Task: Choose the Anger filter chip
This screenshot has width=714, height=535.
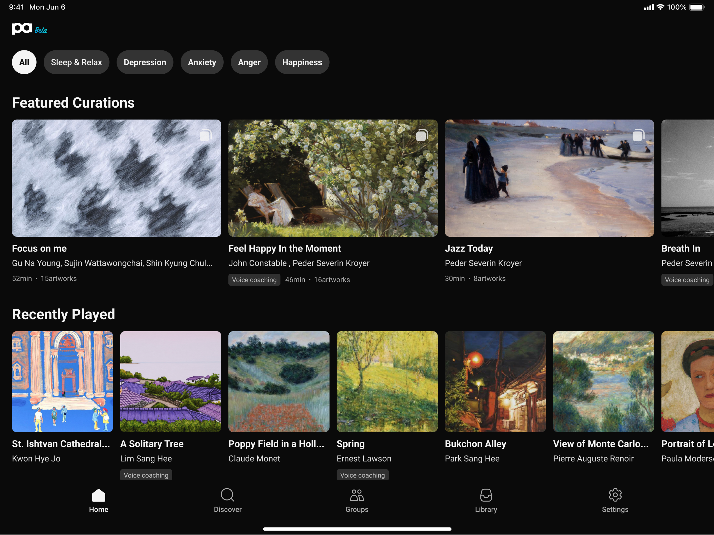Action: click(x=249, y=62)
